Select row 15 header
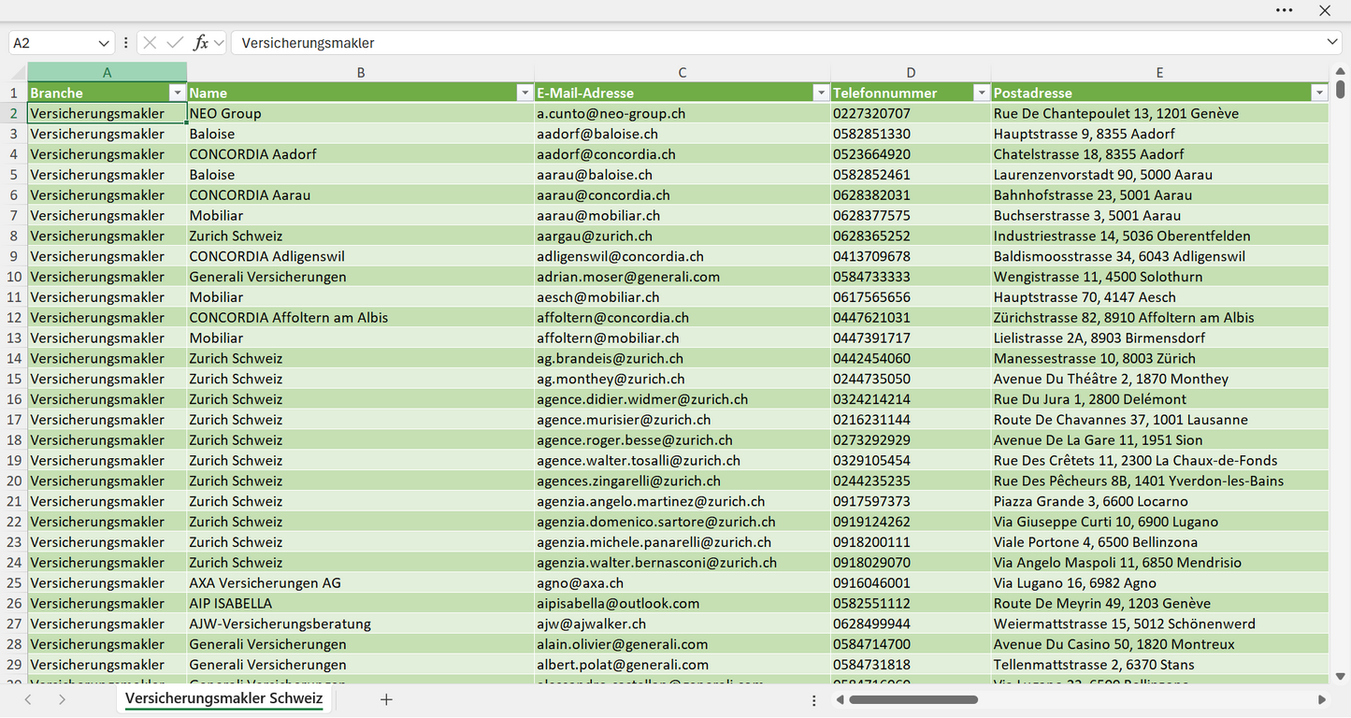The height and width of the screenshot is (718, 1351). pyautogui.click(x=14, y=379)
